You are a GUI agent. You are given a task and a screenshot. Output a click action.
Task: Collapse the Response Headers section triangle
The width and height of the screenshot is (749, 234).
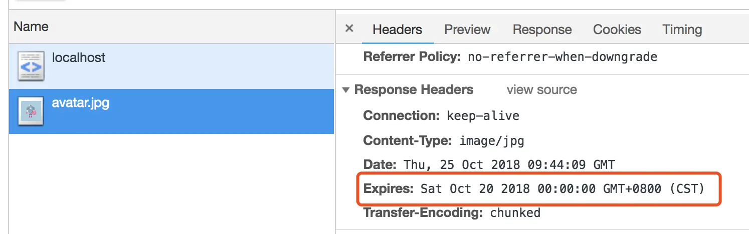coord(346,90)
